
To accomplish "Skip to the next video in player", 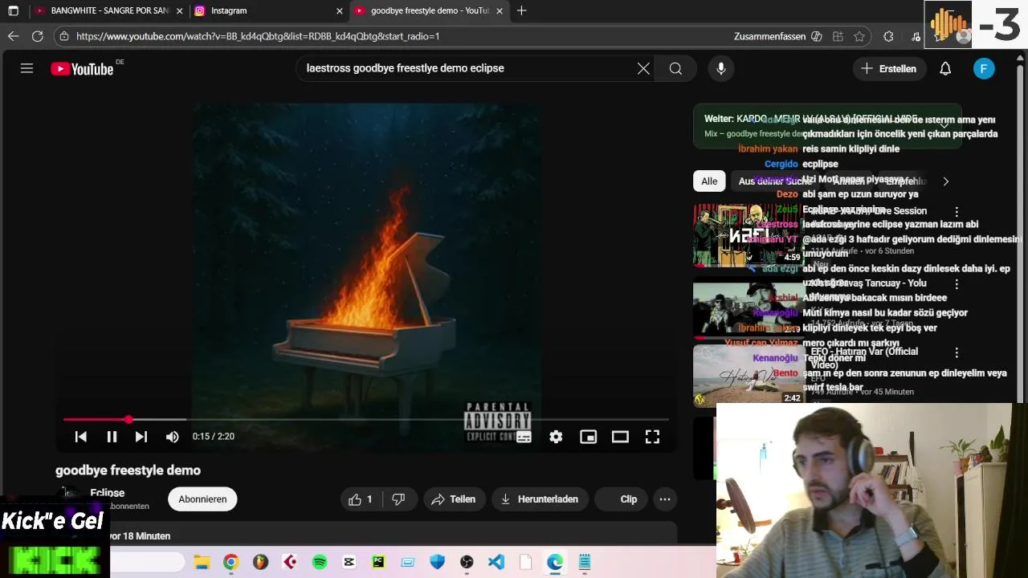I will tap(141, 437).
